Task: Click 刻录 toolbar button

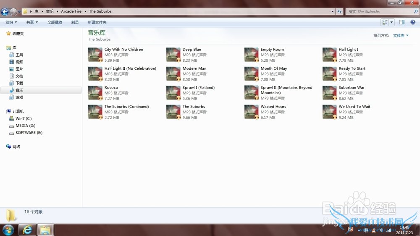Action: pos(75,22)
